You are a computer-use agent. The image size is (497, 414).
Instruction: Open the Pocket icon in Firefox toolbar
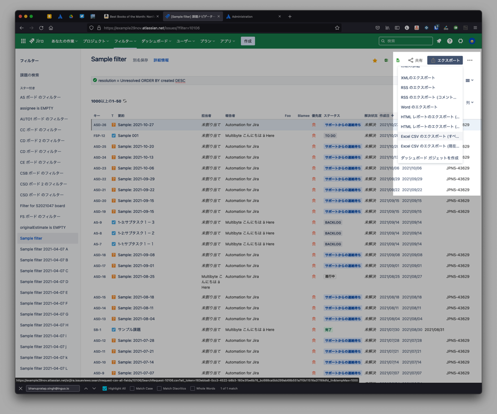377,28
